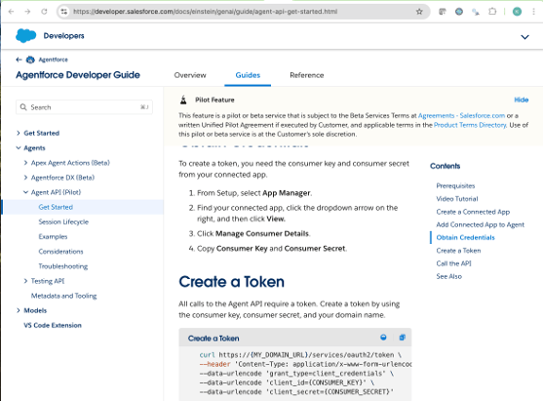Screen dimensions: 543x401
Task: Jump to Prerequisites in Contents
Action: (455, 185)
